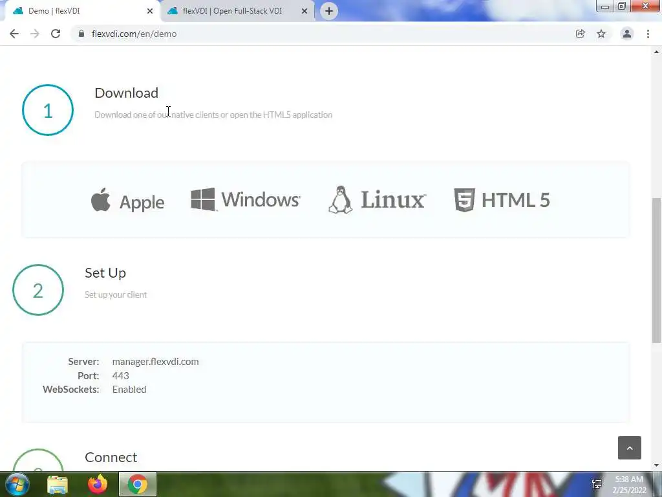Go back to previous page
The width and height of the screenshot is (662, 497).
click(x=14, y=34)
